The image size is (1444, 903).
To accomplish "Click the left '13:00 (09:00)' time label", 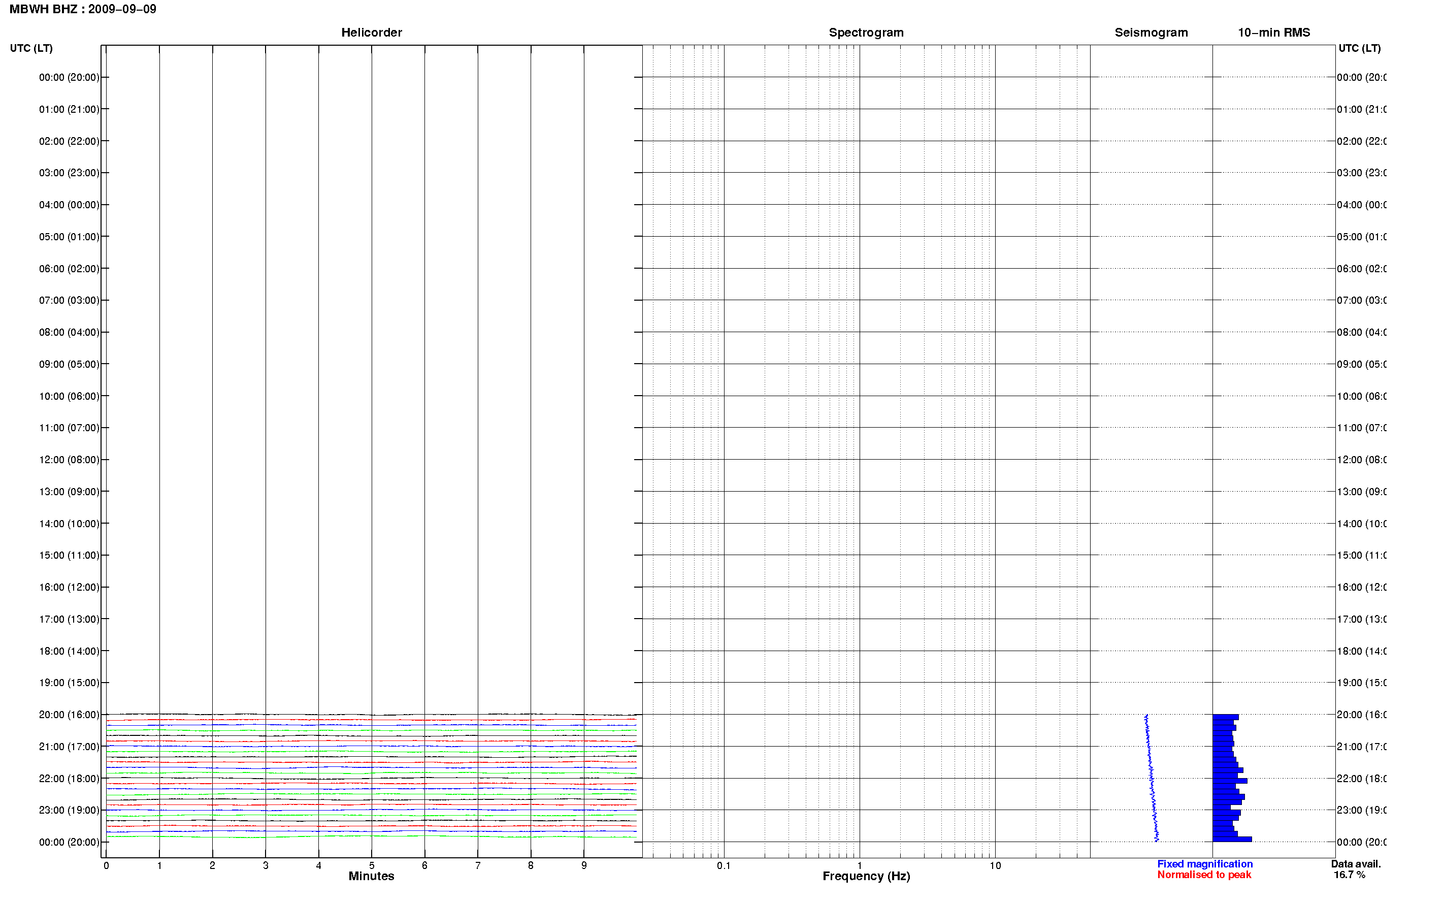I will click(69, 492).
